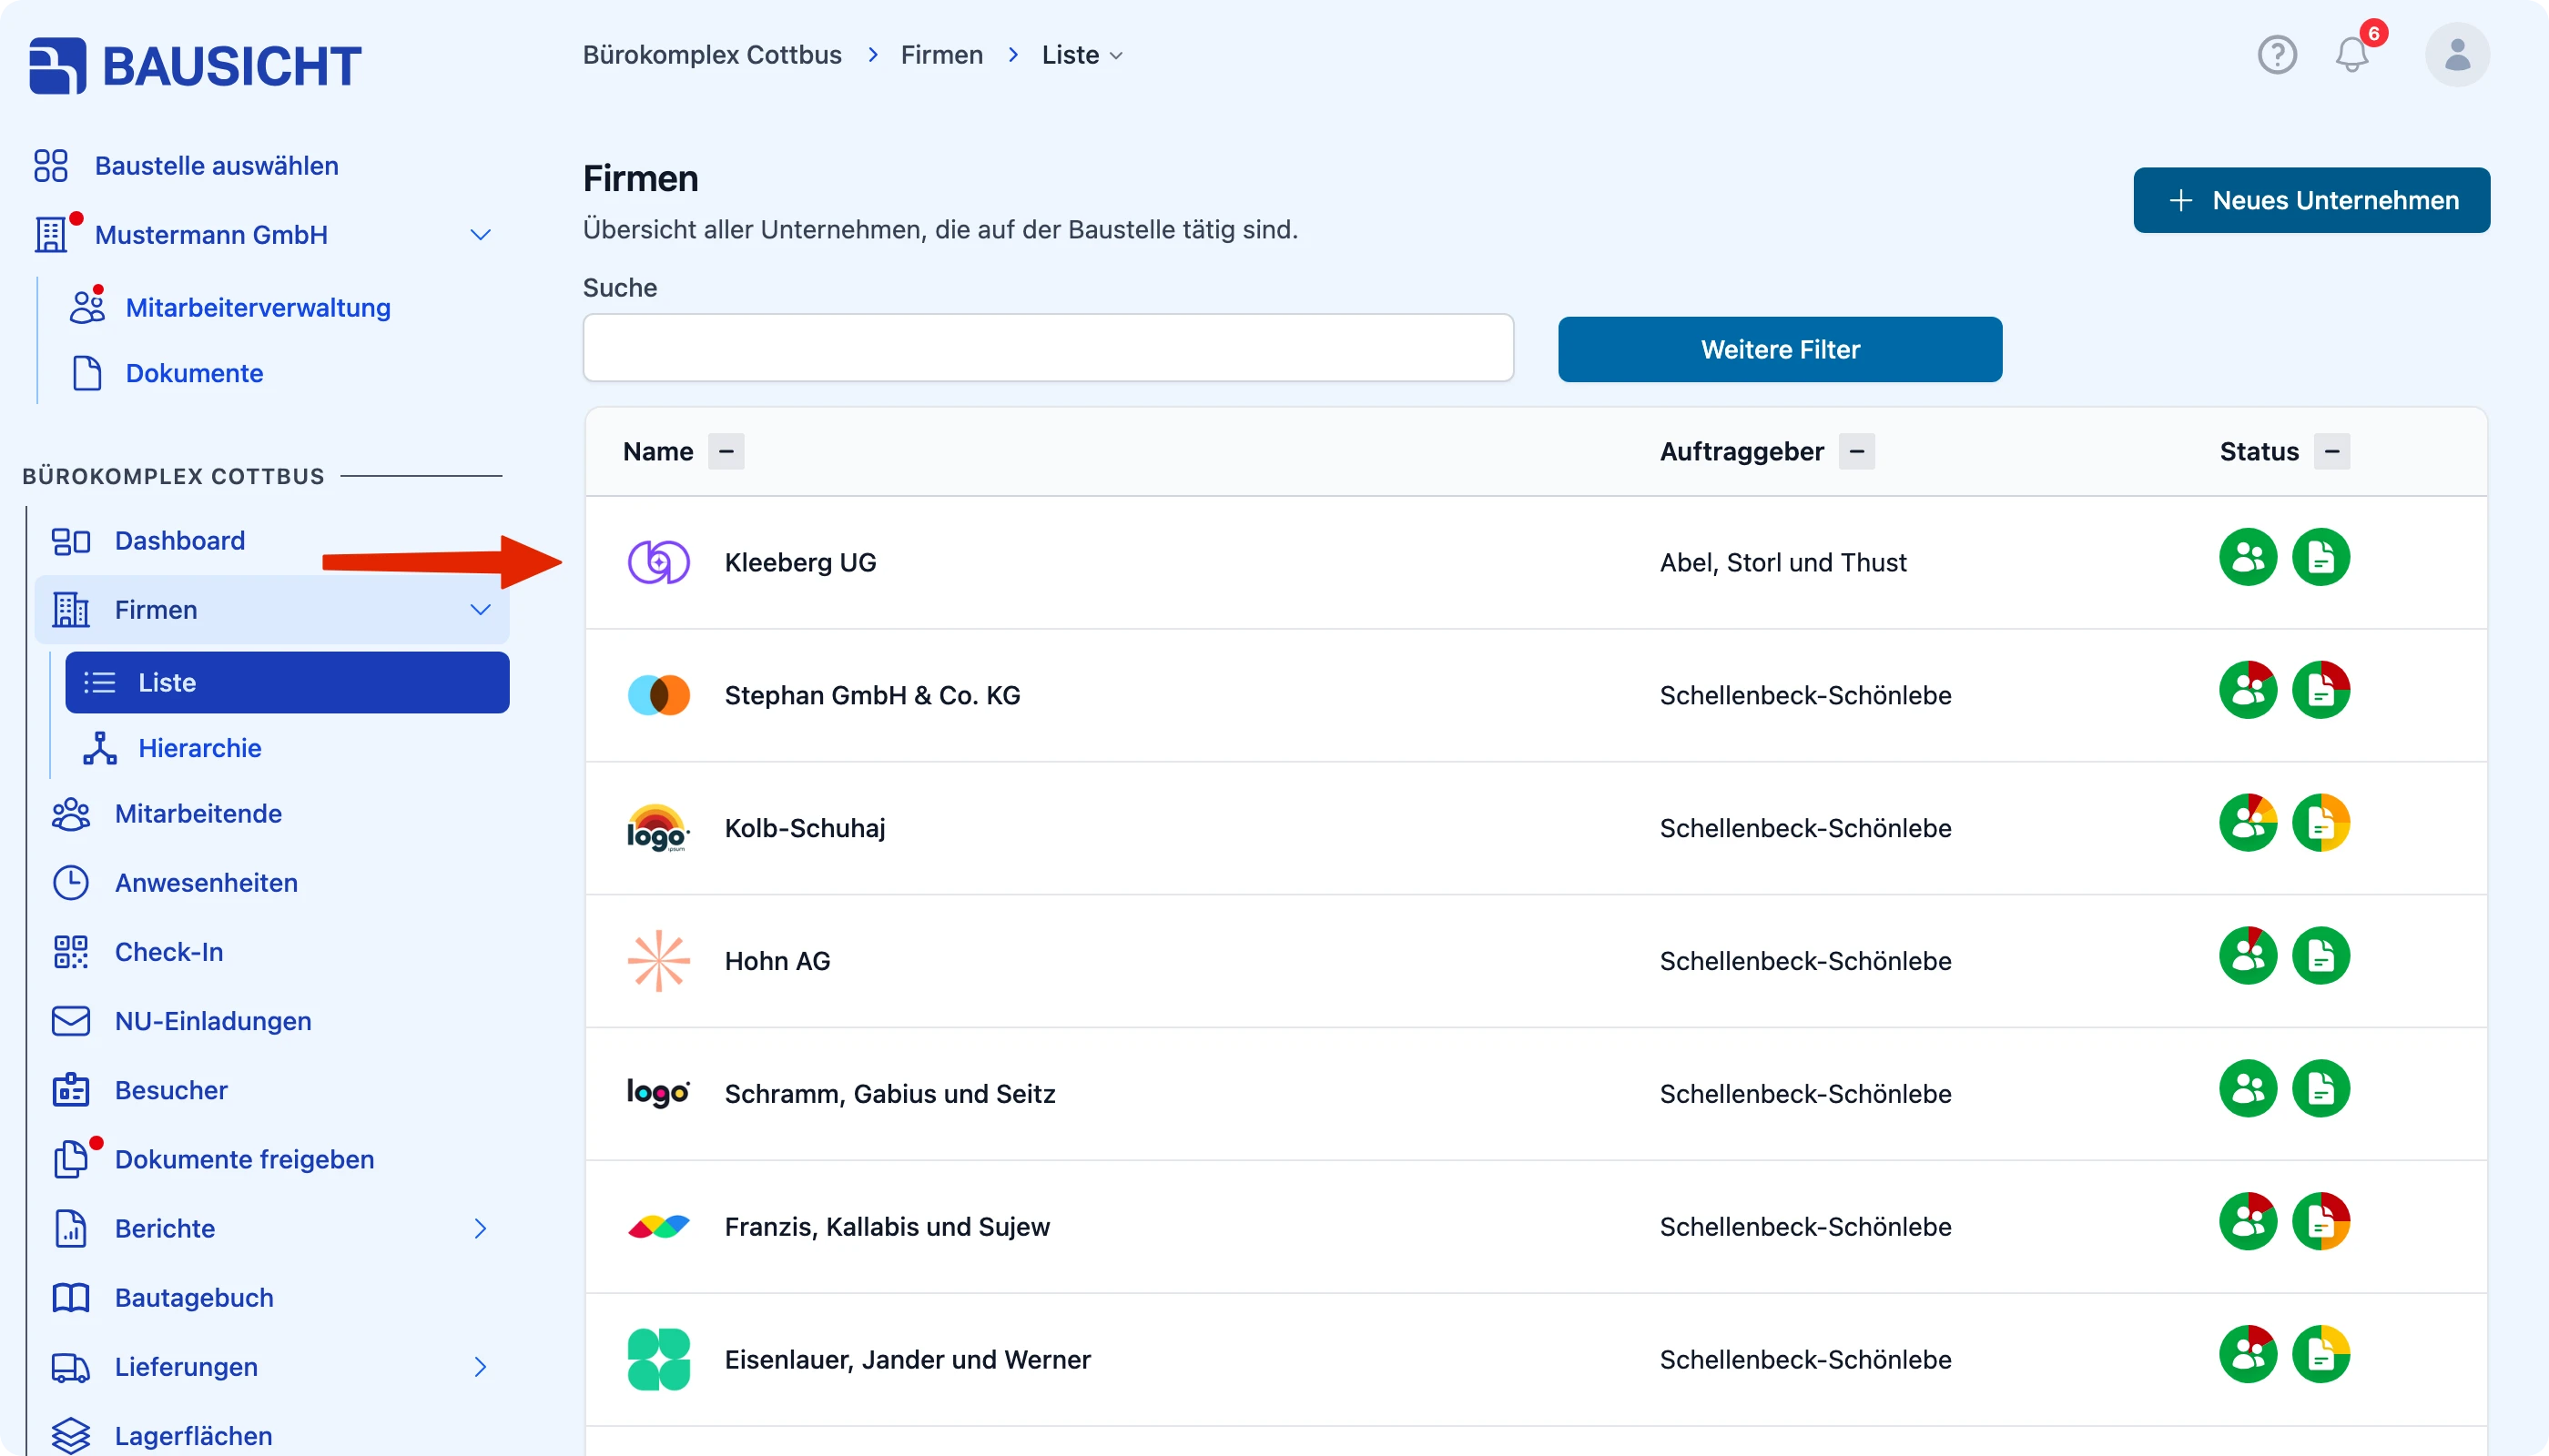Image resolution: width=2549 pixels, height=1456 pixels.
Task: Click the Stephan GmbH & Co. KG logo
Action: [x=658, y=695]
